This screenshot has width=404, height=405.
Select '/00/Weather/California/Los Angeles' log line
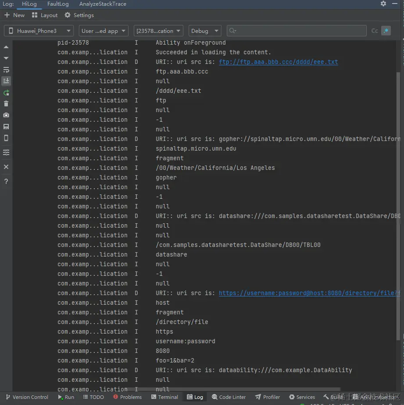pyautogui.click(x=215, y=168)
